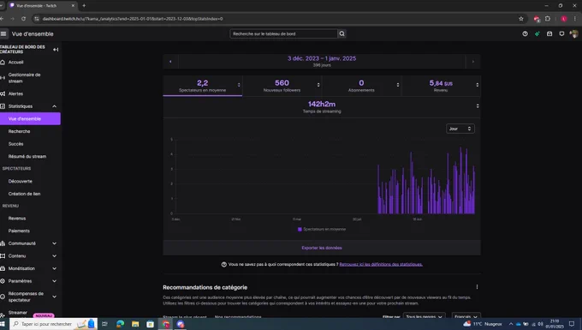The image size is (582, 330).
Task: Expand the Paramètres sidebar section
Action: point(55,281)
